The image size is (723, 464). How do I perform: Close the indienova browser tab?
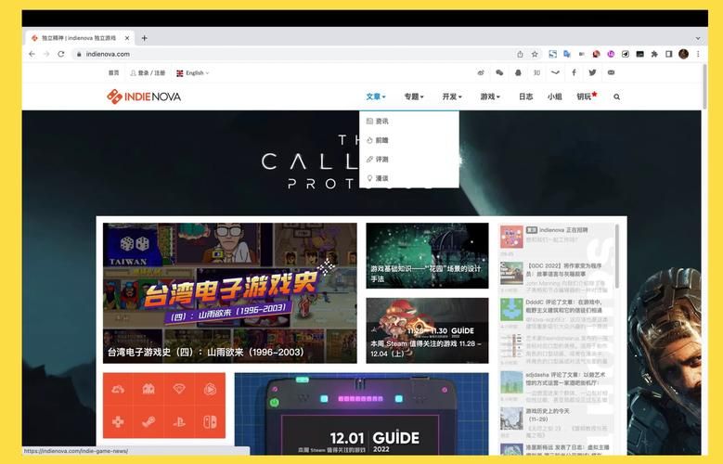(127, 38)
